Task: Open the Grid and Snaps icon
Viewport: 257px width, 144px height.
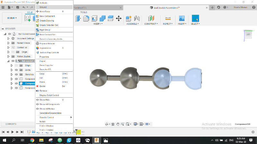Action: coord(141,124)
